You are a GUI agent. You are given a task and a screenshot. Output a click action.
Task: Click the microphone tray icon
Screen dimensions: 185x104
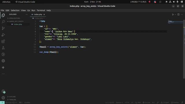click(x=177, y=2)
